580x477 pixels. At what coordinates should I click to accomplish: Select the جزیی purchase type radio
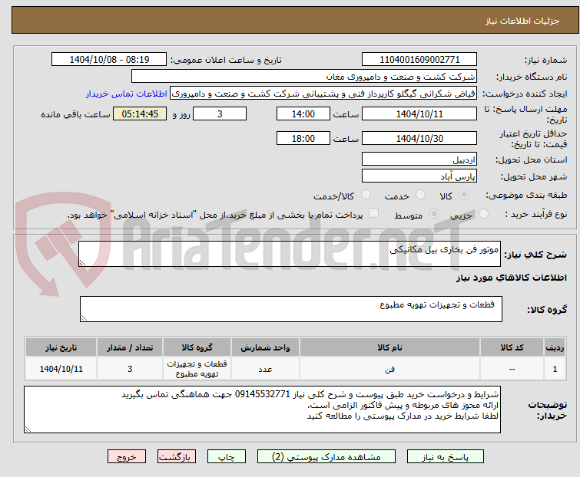pos(483,213)
